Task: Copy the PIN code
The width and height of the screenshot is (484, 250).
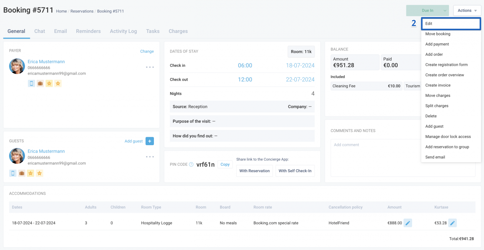Action: click(x=225, y=164)
